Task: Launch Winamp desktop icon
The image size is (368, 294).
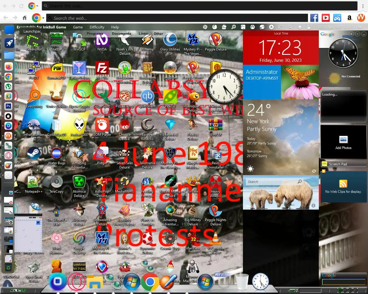Action: pos(147,42)
